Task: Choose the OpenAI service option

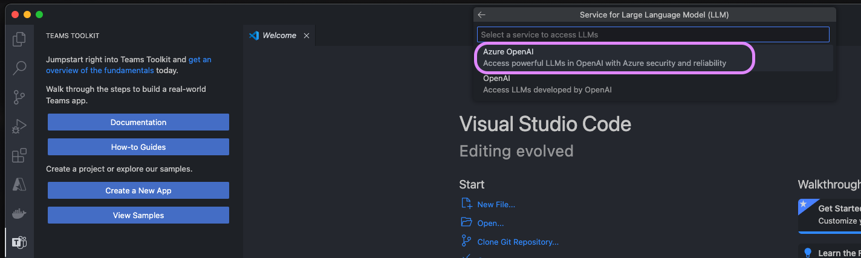Action: pyautogui.click(x=655, y=84)
